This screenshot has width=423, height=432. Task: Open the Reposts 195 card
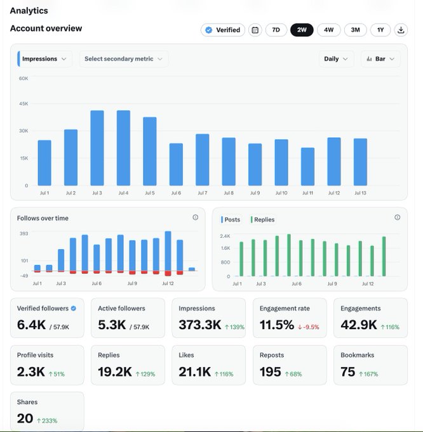290,365
